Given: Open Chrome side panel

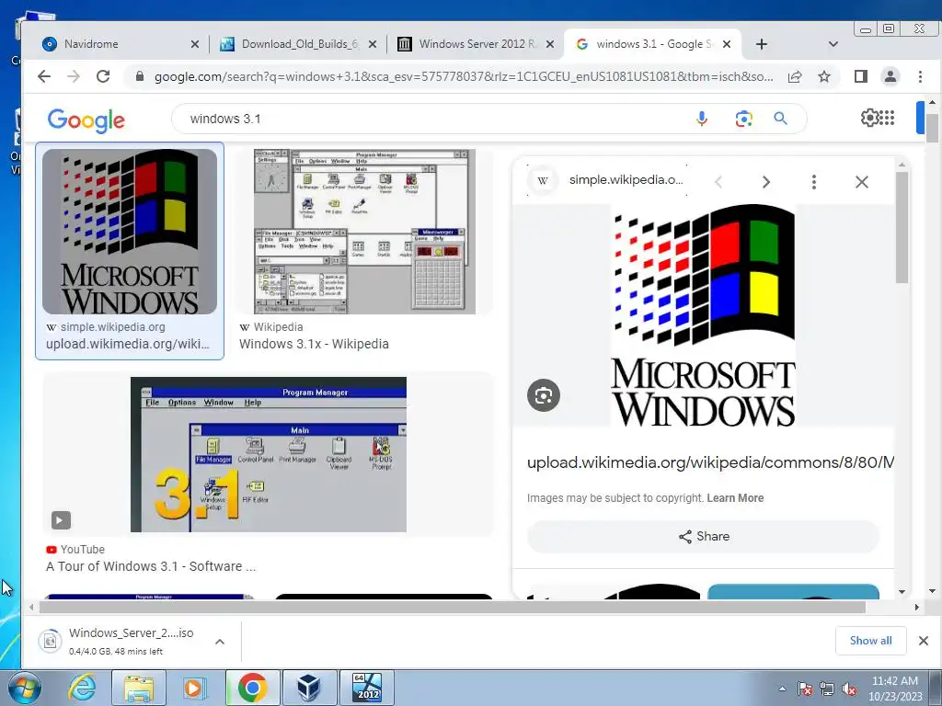Looking at the screenshot, I should pyautogui.click(x=860, y=76).
